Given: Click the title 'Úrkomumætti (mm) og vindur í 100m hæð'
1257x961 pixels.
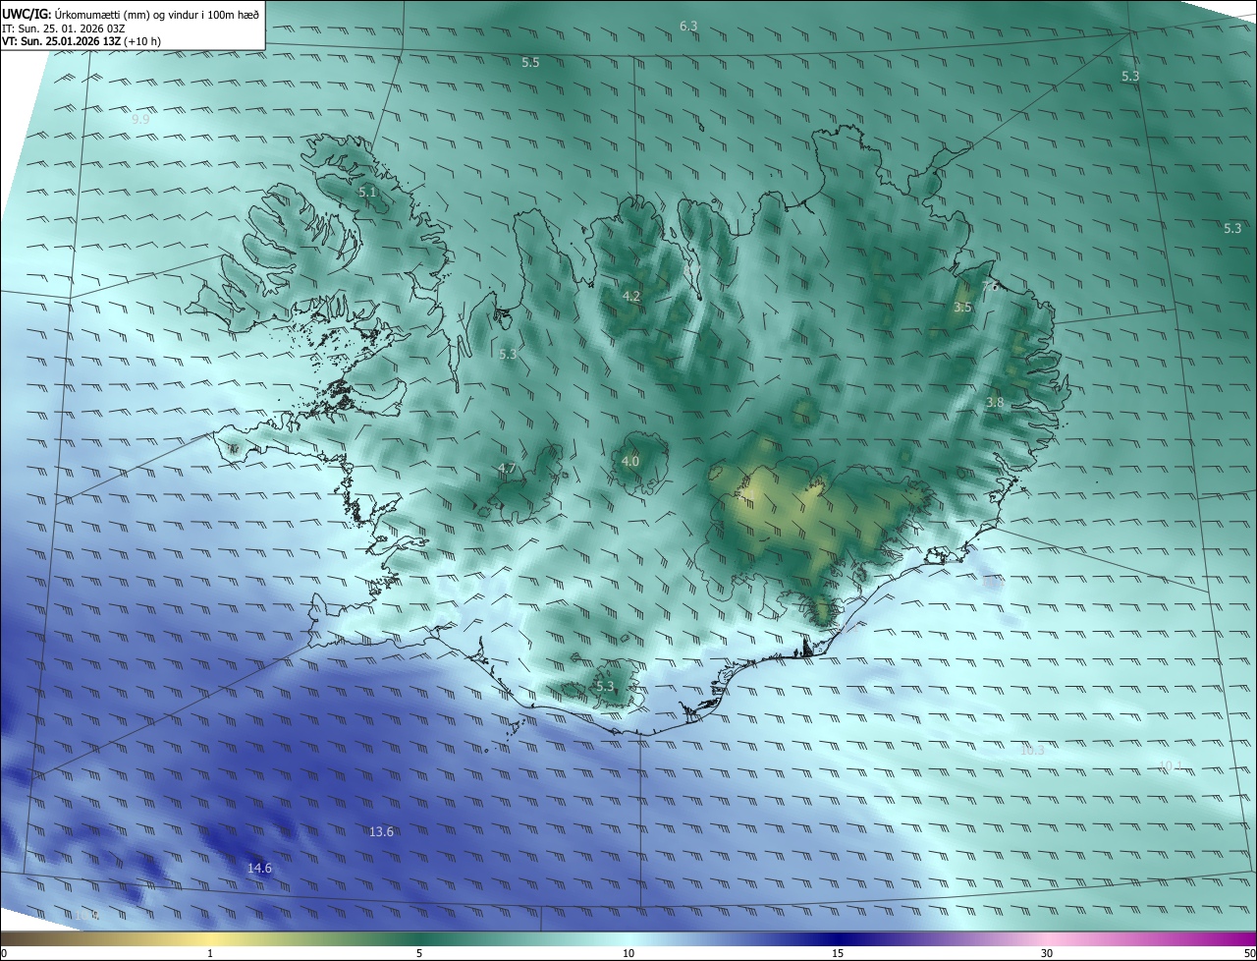Looking at the screenshot, I should [x=157, y=14].
